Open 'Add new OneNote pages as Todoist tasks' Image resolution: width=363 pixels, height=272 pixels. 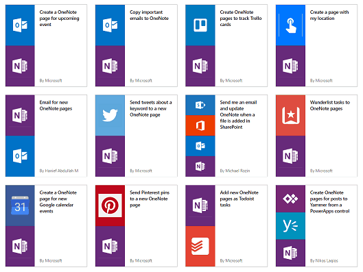tap(239, 199)
